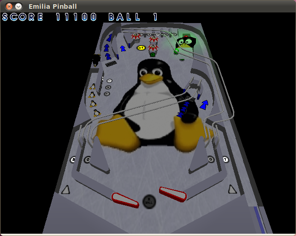Click the dark grated plate near left ramp

point(111,64)
